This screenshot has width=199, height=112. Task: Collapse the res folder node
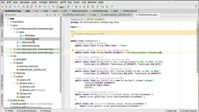[8, 56]
